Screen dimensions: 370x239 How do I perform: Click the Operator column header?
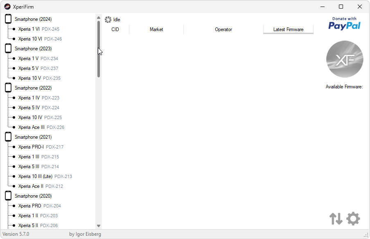[x=223, y=29]
